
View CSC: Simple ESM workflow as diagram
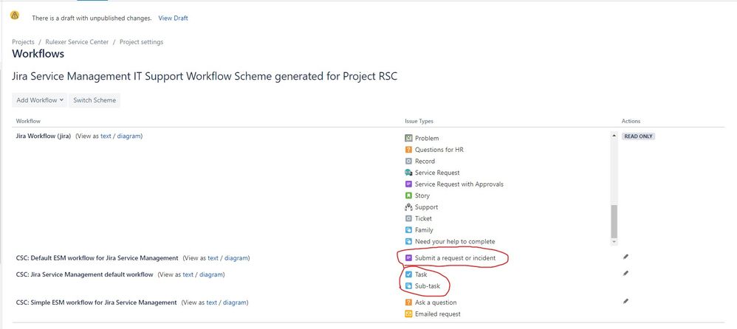point(235,302)
